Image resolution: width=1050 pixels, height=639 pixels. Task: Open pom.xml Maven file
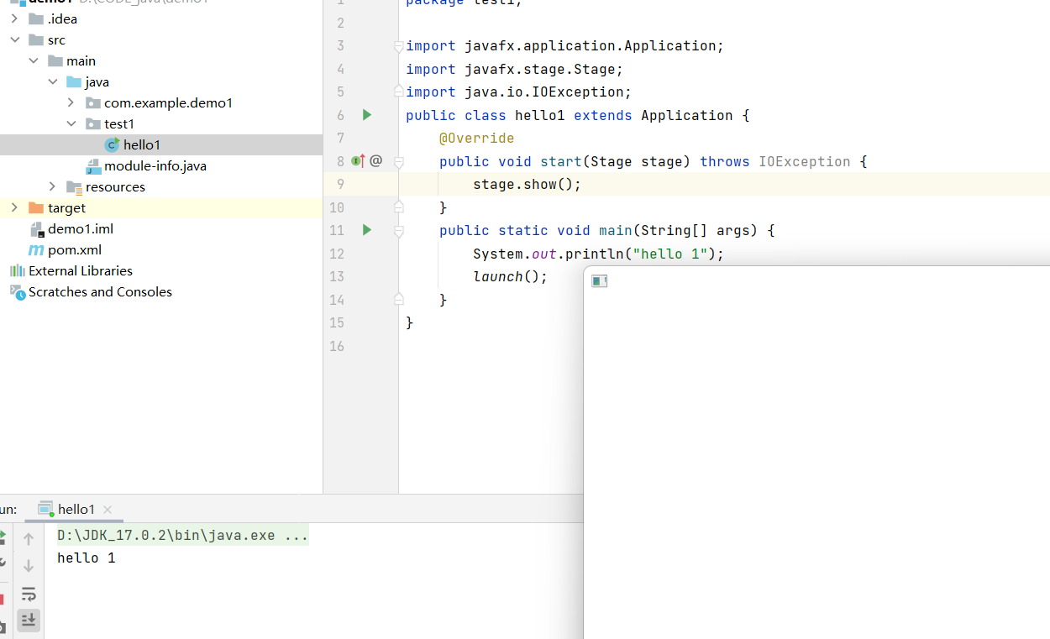point(161,249)
